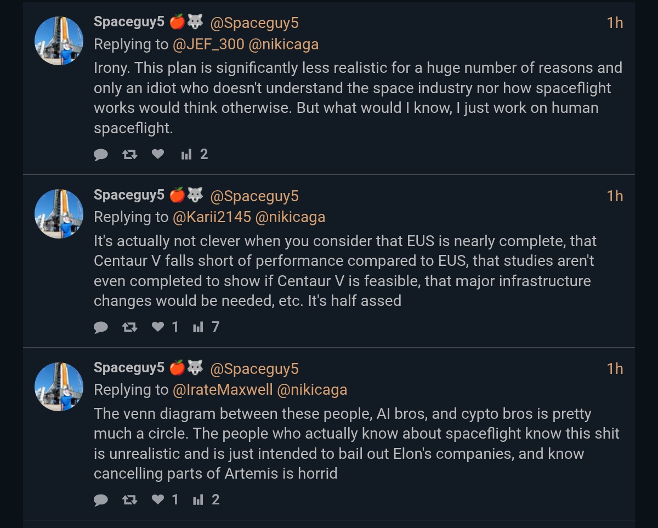Like the 'Irony. This plan' post
The image size is (658, 528).
point(158,155)
